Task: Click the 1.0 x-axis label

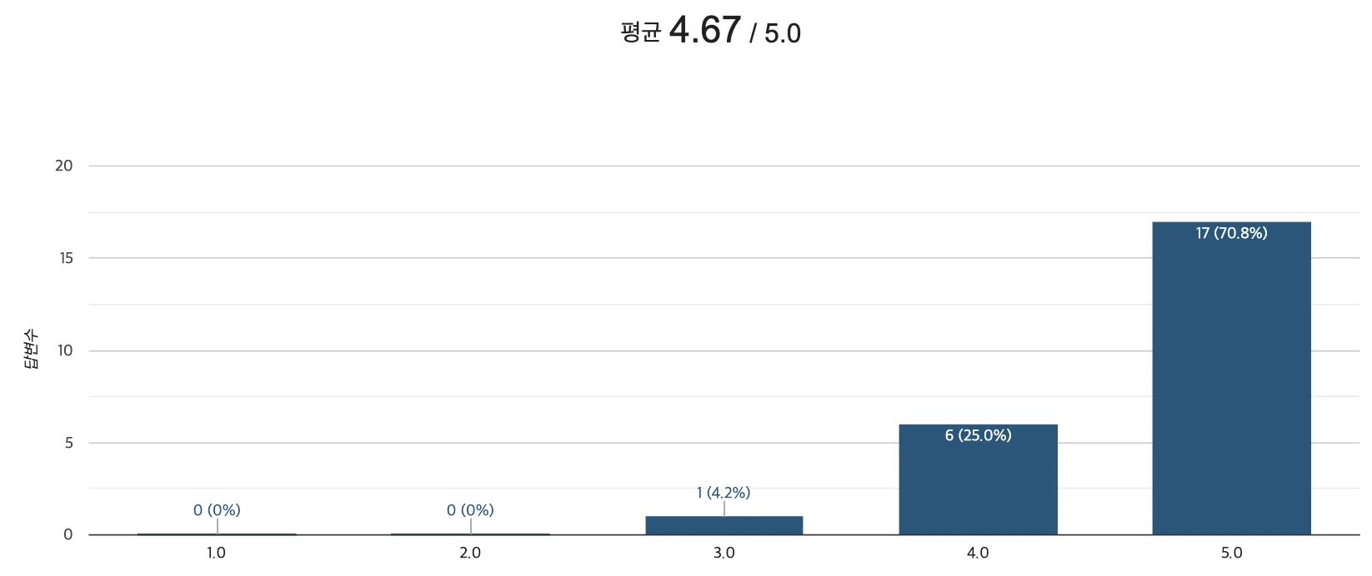Action: (216, 554)
